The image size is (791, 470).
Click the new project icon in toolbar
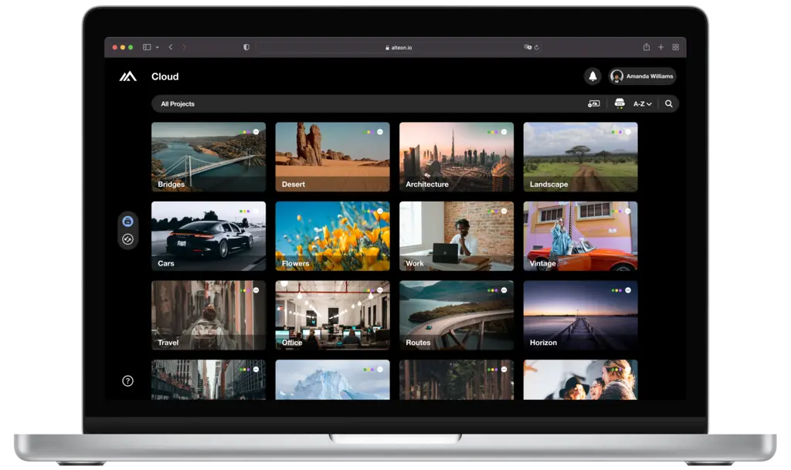[593, 103]
